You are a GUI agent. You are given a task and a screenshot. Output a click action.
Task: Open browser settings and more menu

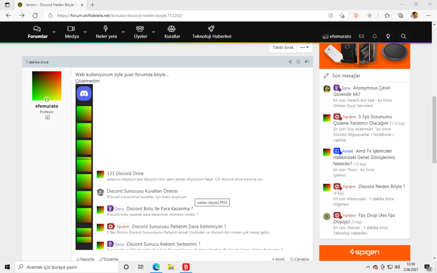click(x=428, y=16)
